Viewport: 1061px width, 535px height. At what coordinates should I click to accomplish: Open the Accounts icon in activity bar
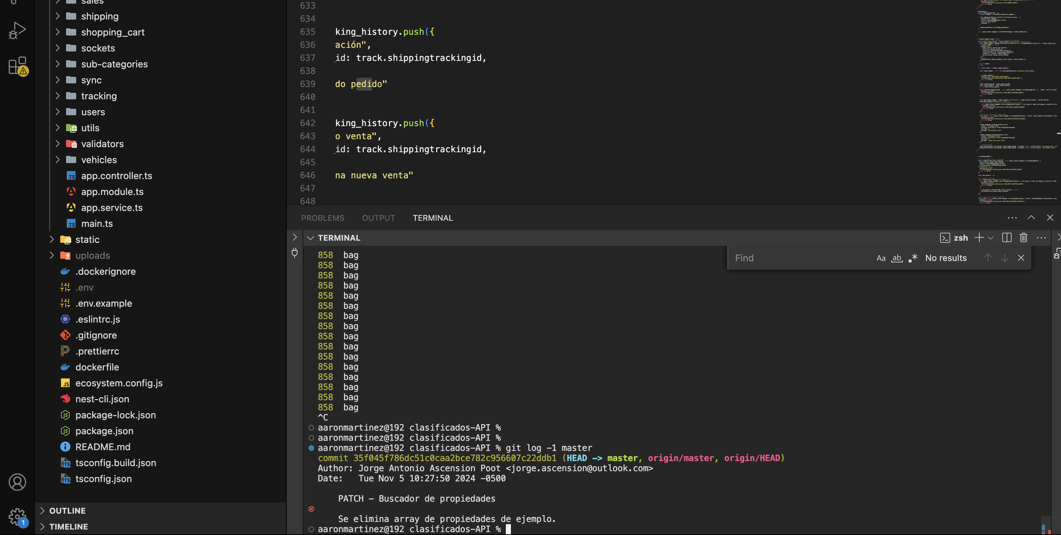point(17,482)
